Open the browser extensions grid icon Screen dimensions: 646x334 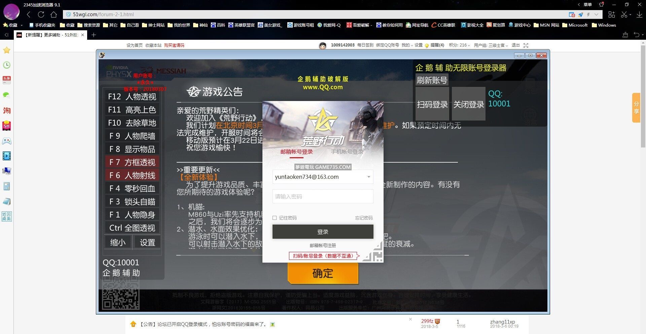(x=612, y=14)
